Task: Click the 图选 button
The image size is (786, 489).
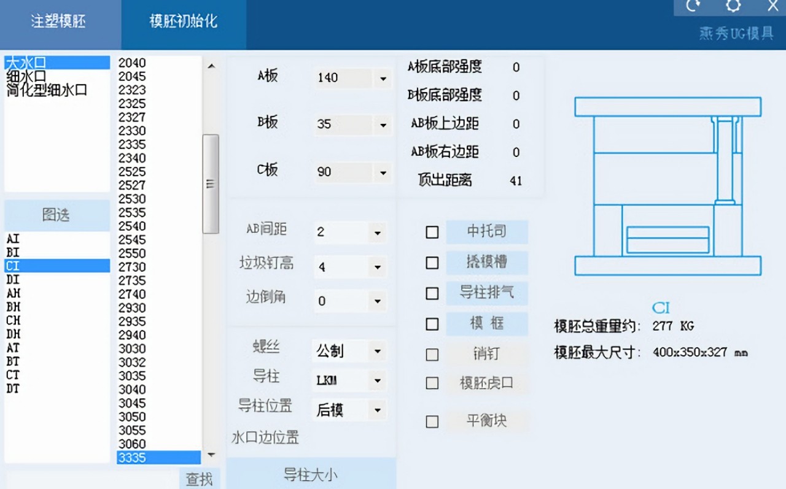Action: (56, 215)
